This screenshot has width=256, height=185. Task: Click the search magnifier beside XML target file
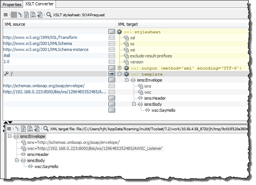pos(46,129)
